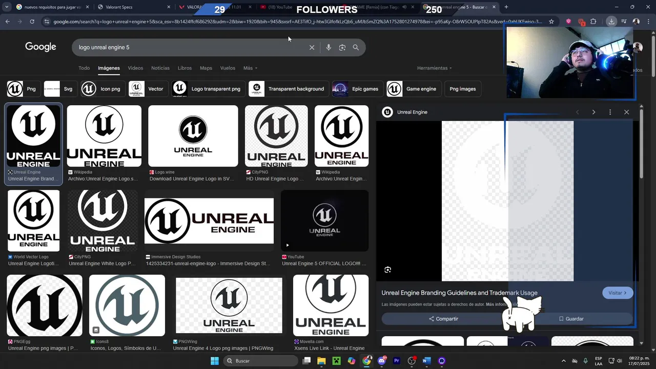Switch to the Todo results tab

pyautogui.click(x=84, y=68)
